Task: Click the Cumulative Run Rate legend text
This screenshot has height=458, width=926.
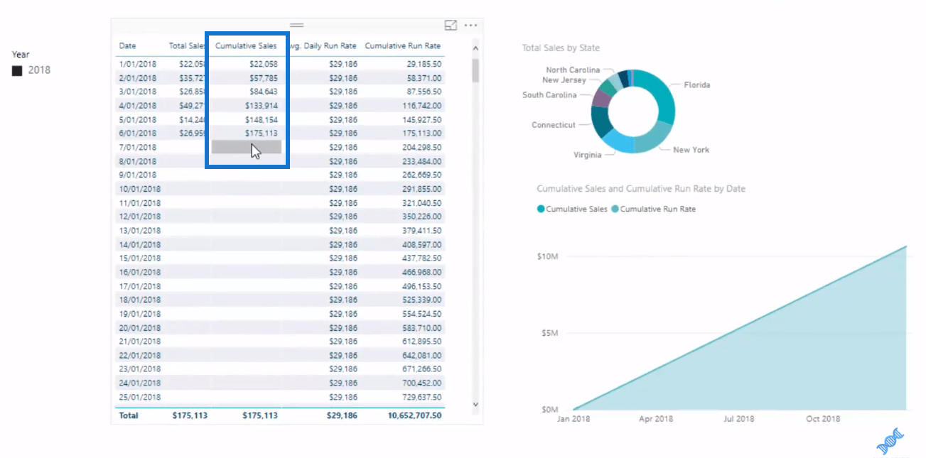Action: (658, 209)
